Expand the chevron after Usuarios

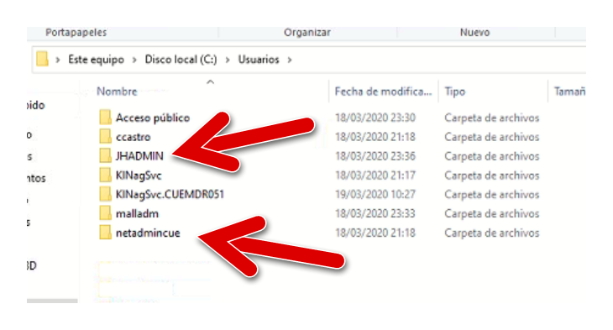[290, 60]
